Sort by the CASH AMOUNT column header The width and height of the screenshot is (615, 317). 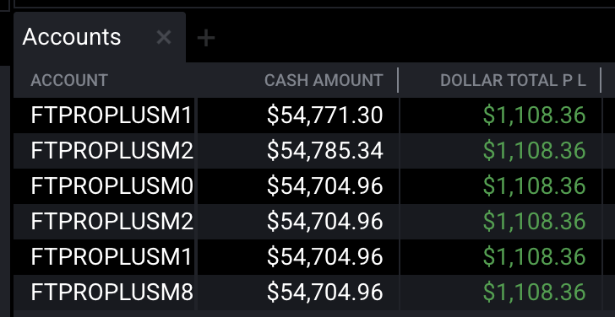(x=324, y=80)
